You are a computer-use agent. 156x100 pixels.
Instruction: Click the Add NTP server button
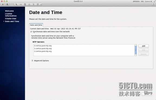tap(144, 46)
